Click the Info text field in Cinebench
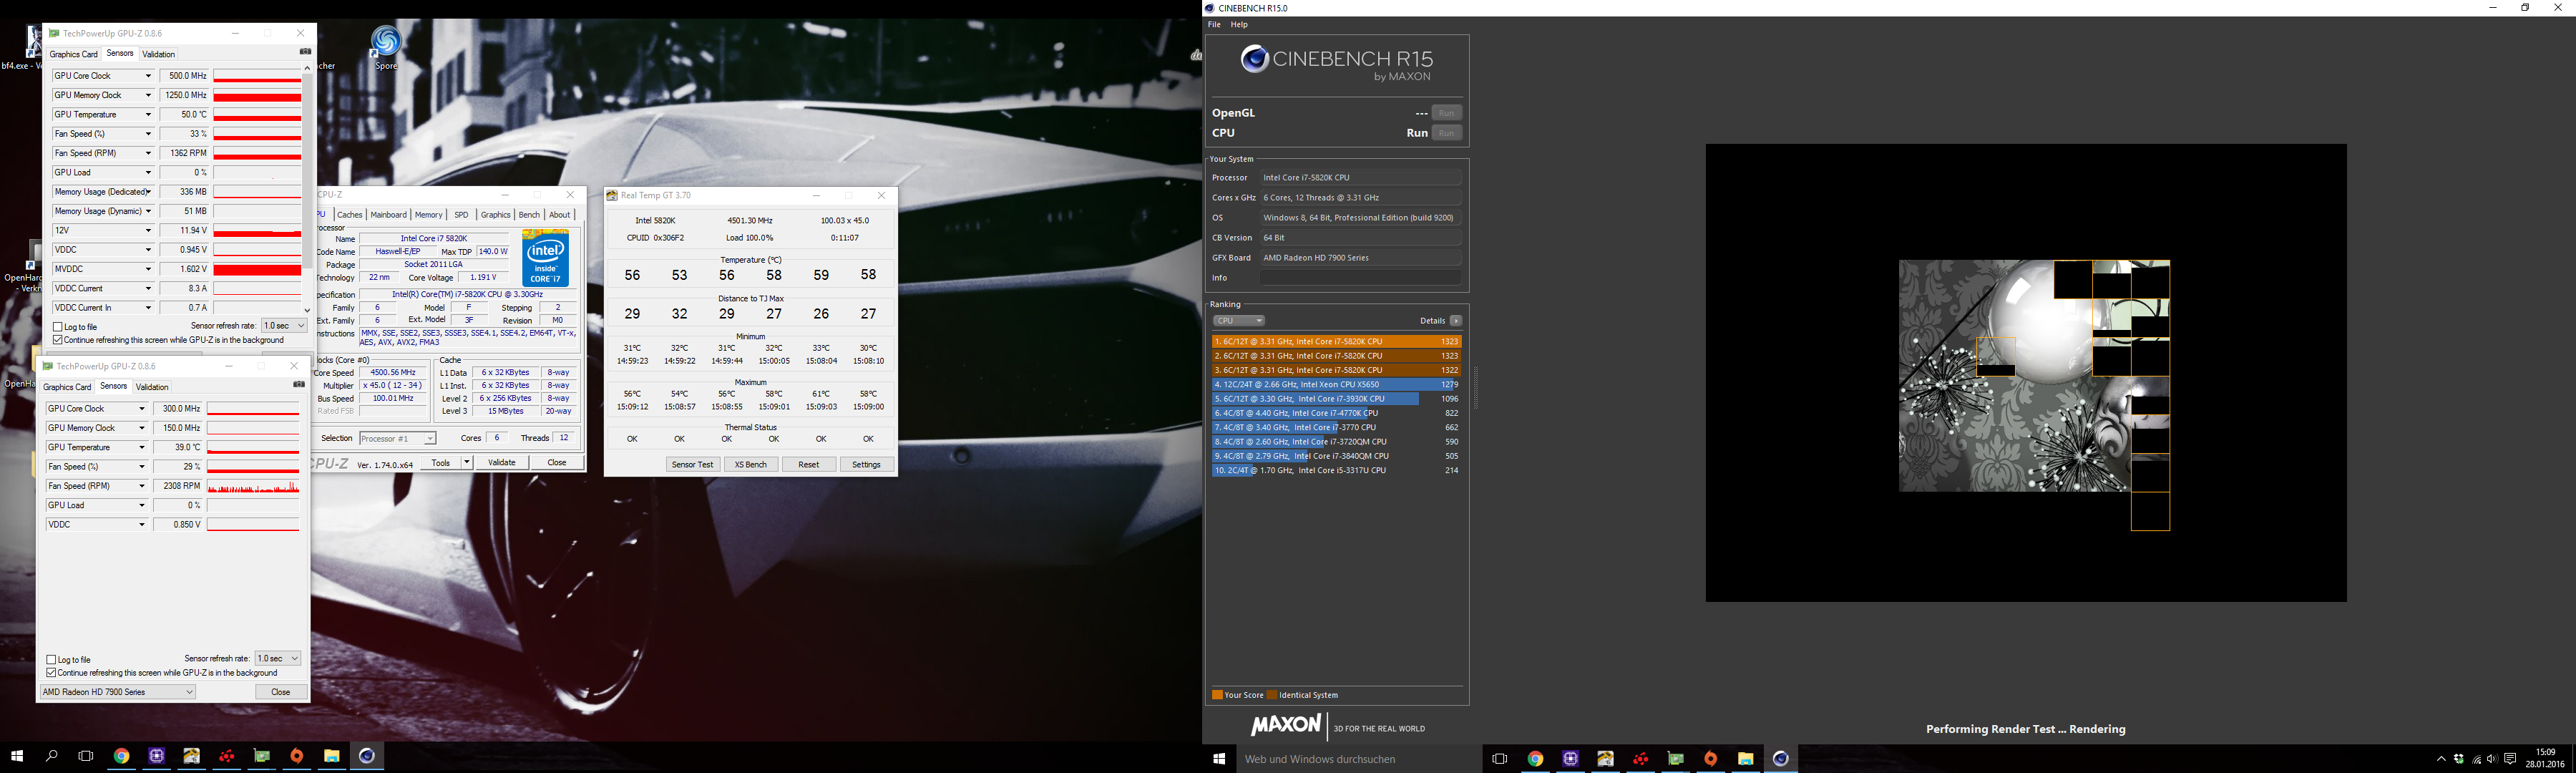 1360,278
